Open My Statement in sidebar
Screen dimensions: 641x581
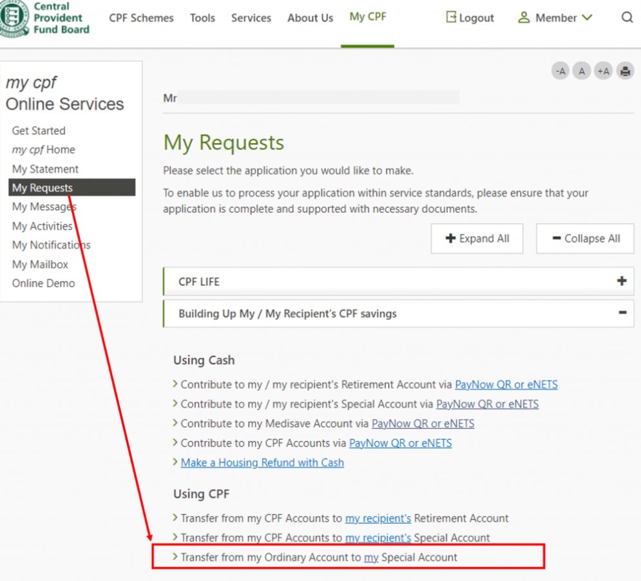point(45,169)
